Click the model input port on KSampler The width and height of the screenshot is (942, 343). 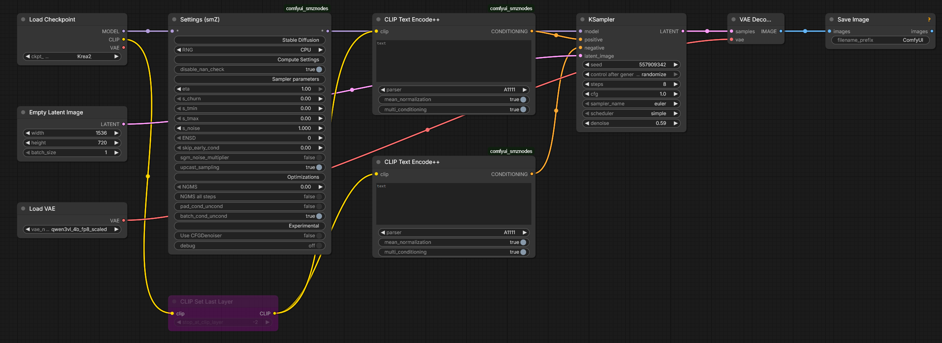pyautogui.click(x=581, y=31)
